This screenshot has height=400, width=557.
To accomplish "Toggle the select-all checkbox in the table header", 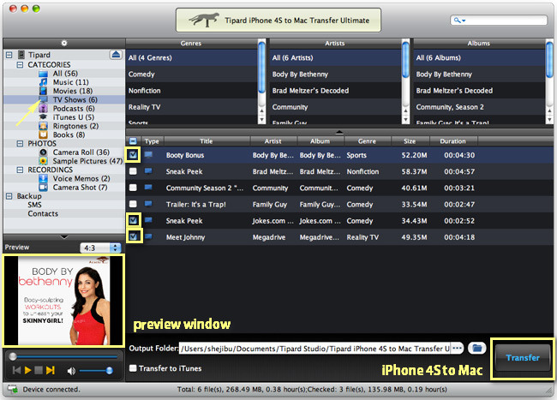I will [133, 141].
